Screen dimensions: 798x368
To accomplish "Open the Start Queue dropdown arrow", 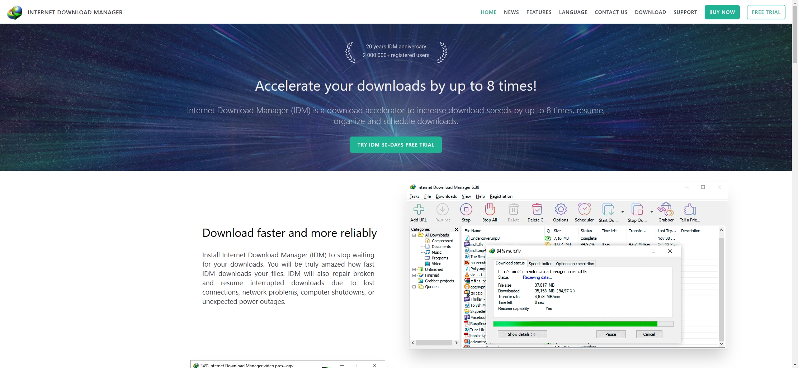I will (x=623, y=212).
